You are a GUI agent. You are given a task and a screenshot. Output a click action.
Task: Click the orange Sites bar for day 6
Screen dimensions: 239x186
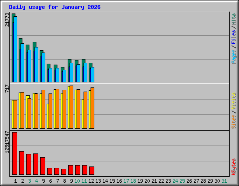pos(50,111)
